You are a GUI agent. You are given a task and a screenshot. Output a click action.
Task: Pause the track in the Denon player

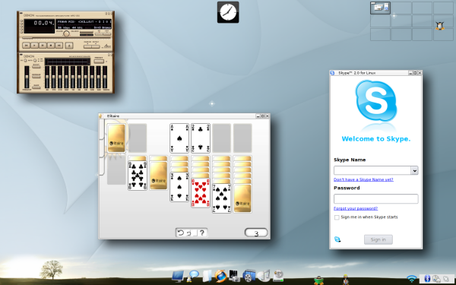[x=43, y=46]
